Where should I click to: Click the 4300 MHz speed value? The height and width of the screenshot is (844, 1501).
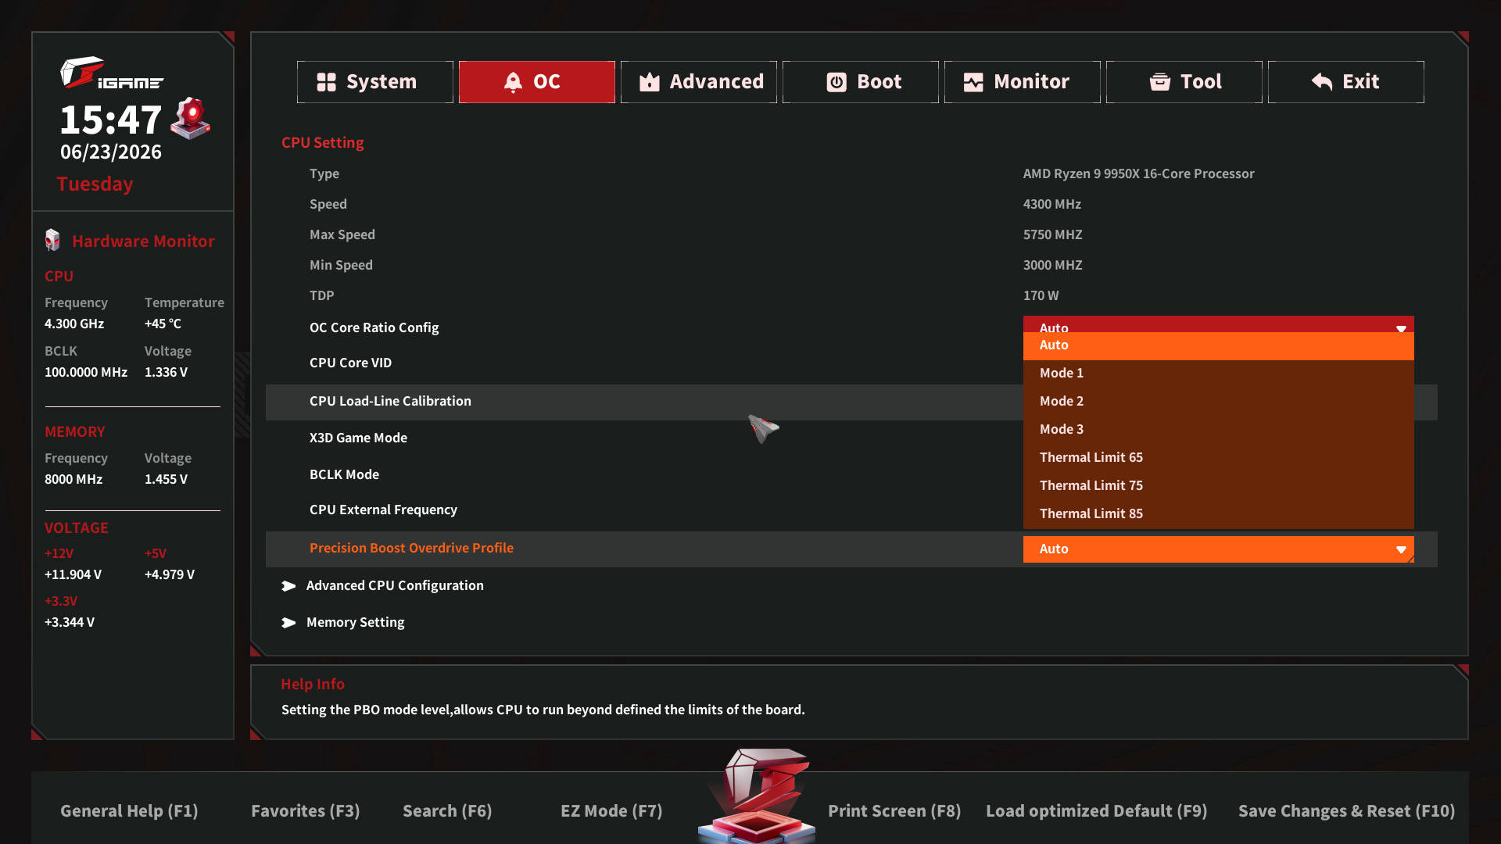coord(1052,205)
